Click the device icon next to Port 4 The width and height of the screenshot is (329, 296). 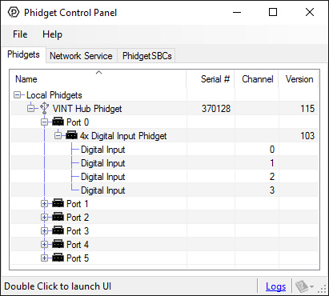pos(58,244)
